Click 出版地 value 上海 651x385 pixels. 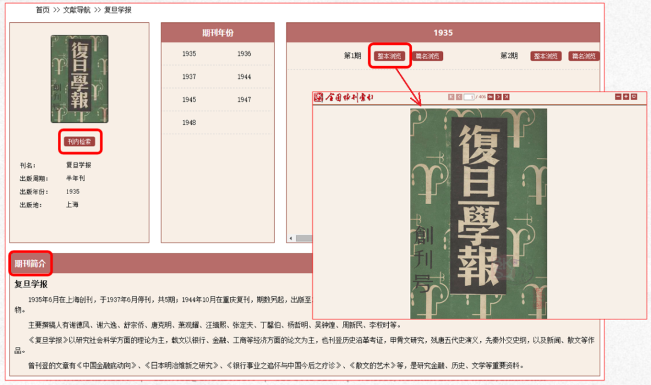[x=72, y=204]
